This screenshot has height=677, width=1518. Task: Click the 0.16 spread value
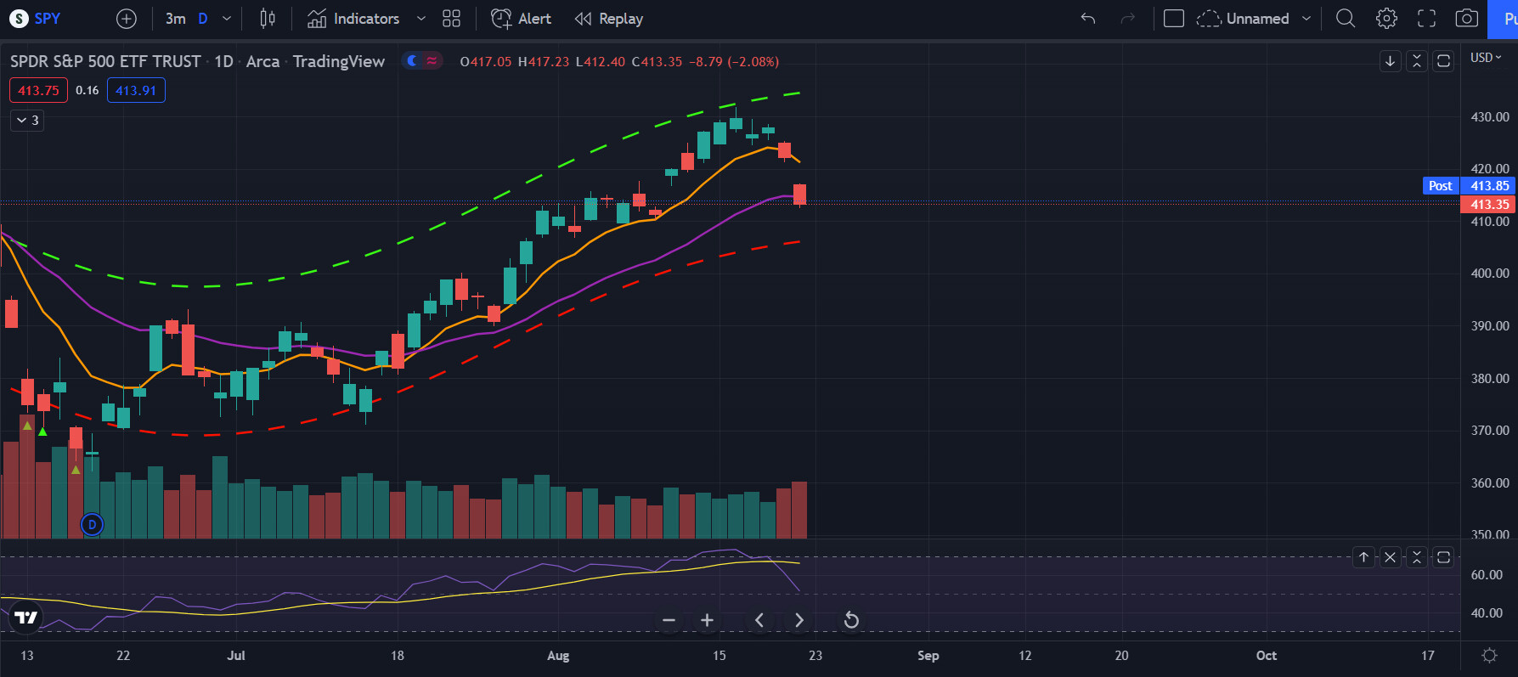(x=87, y=90)
